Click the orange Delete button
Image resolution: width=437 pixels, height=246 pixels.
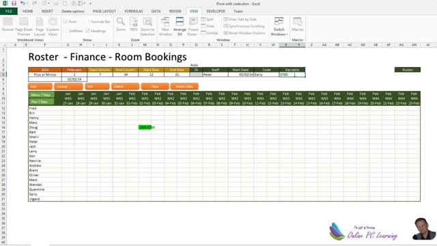pos(125,87)
